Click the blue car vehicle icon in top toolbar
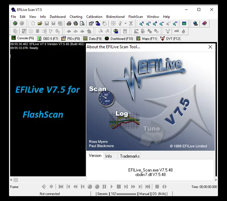The height and width of the screenshot is (201, 227). click(98, 23)
